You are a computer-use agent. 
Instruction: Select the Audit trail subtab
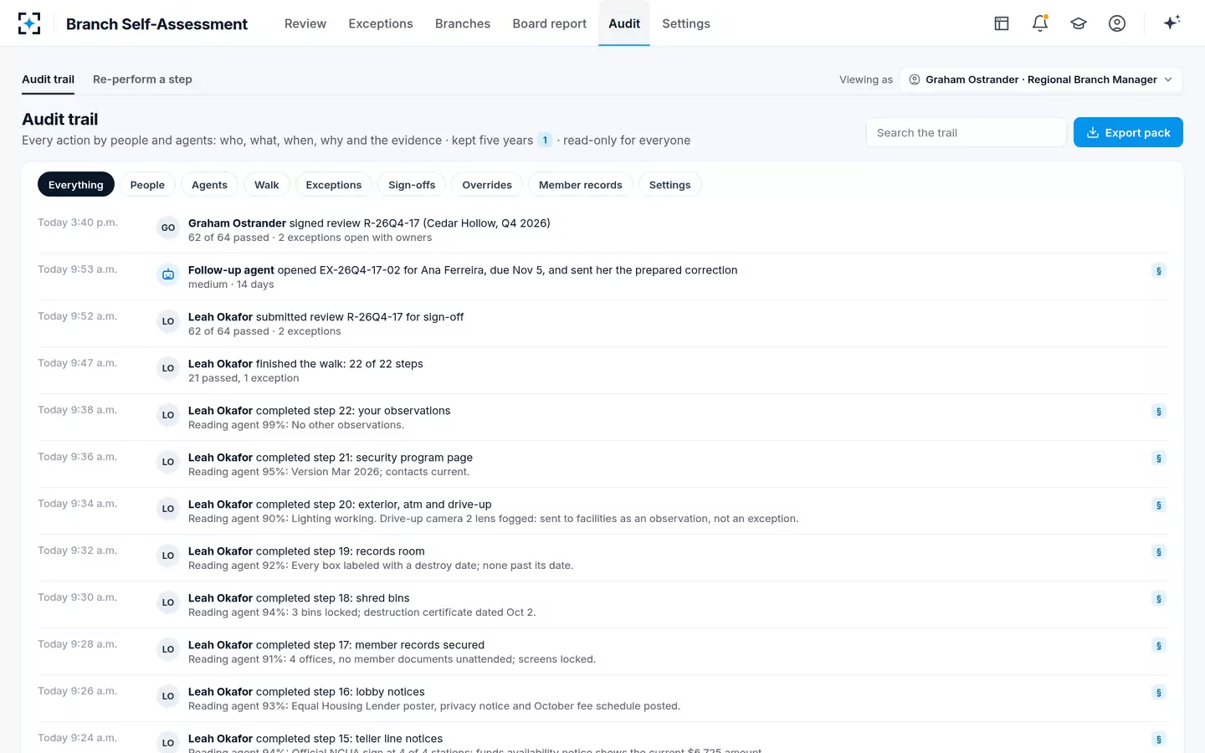click(x=48, y=79)
